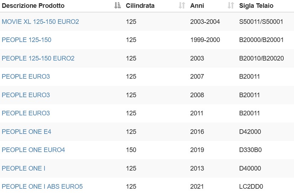Open PEOPLE ONE E4 product link
This screenshot has width=294, height=193.
point(26,131)
